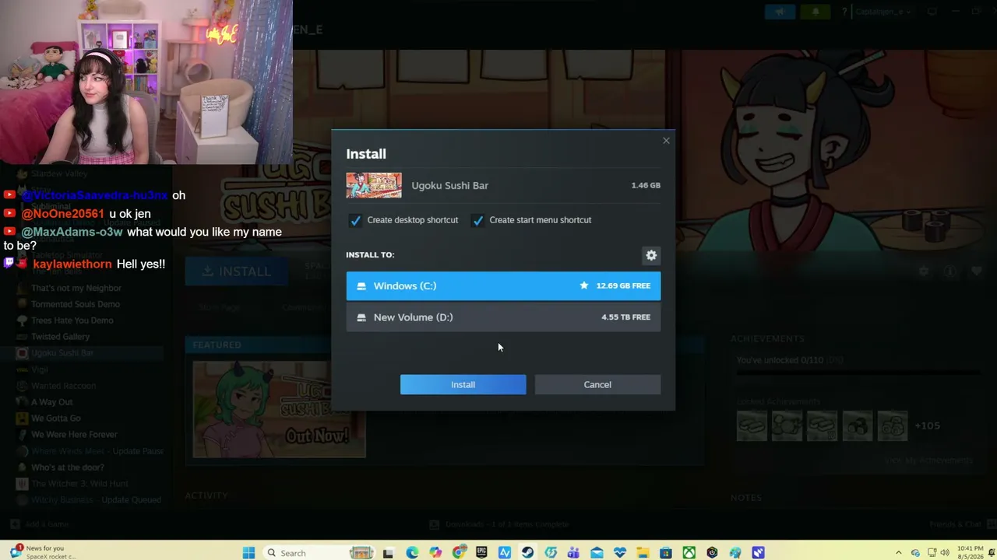Viewport: 997px width, 560px height.
Task: Open game settings gear on the Steam page
Action: (924, 271)
